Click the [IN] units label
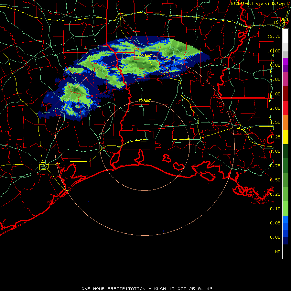 (x=276, y=22)
